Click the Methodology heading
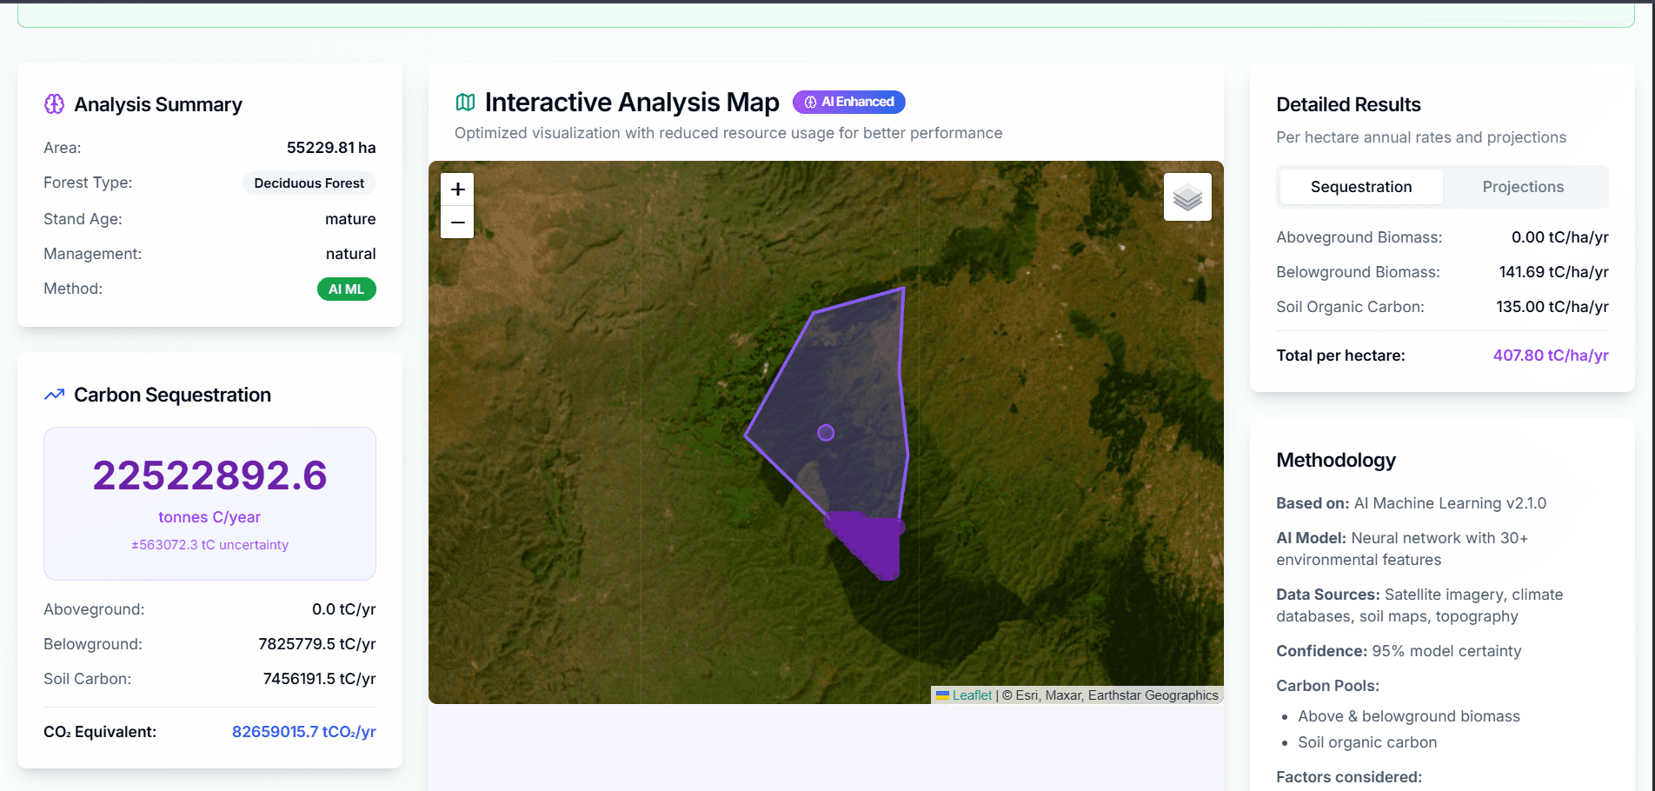This screenshot has width=1655, height=791. click(1336, 460)
